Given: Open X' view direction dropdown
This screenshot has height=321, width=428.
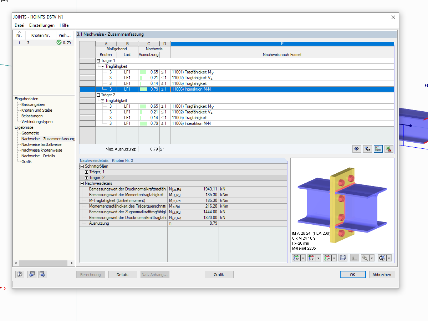Looking at the screenshot, I should click(x=303, y=258).
